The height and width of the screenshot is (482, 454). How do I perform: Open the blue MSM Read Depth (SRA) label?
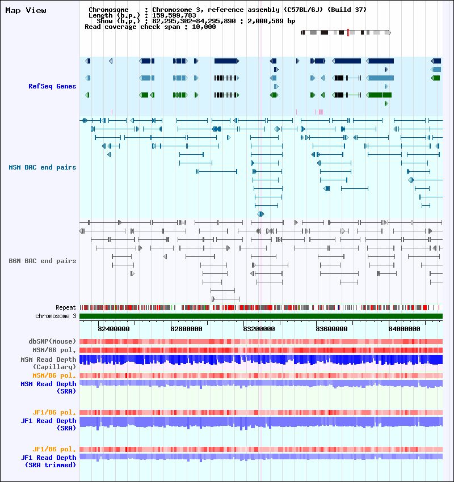48,388
